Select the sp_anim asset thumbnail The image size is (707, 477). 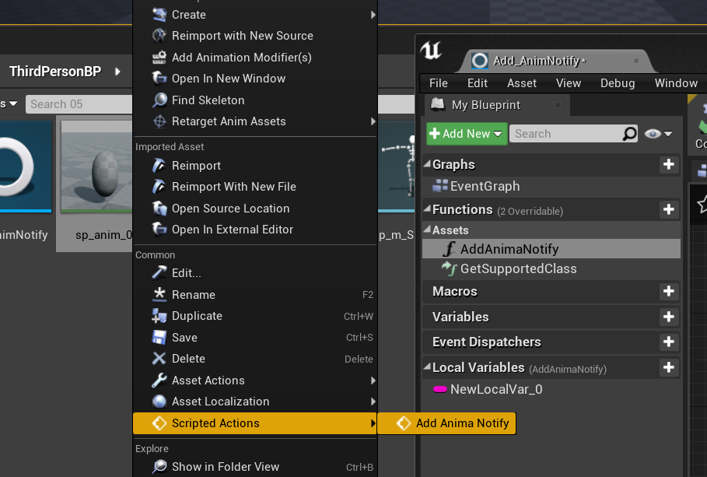(x=96, y=166)
